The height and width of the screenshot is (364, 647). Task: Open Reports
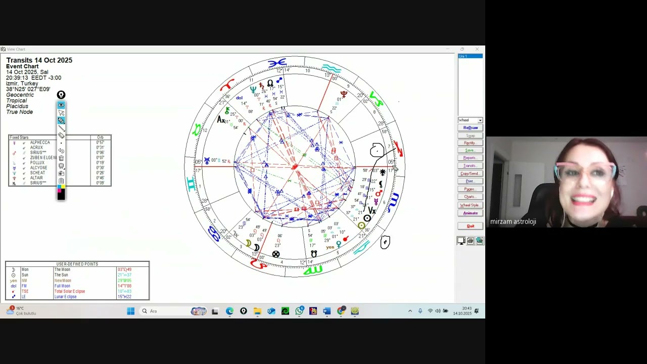point(470,158)
